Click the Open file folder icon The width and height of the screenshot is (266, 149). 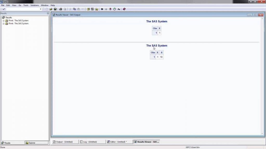pyautogui.click(x=51, y=9)
